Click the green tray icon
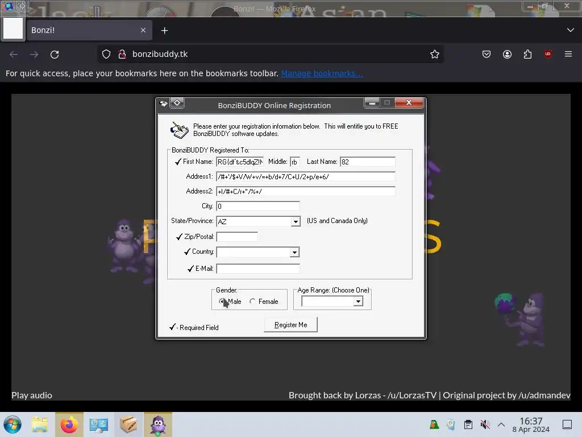This screenshot has height=437, width=582. pos(434,424)
